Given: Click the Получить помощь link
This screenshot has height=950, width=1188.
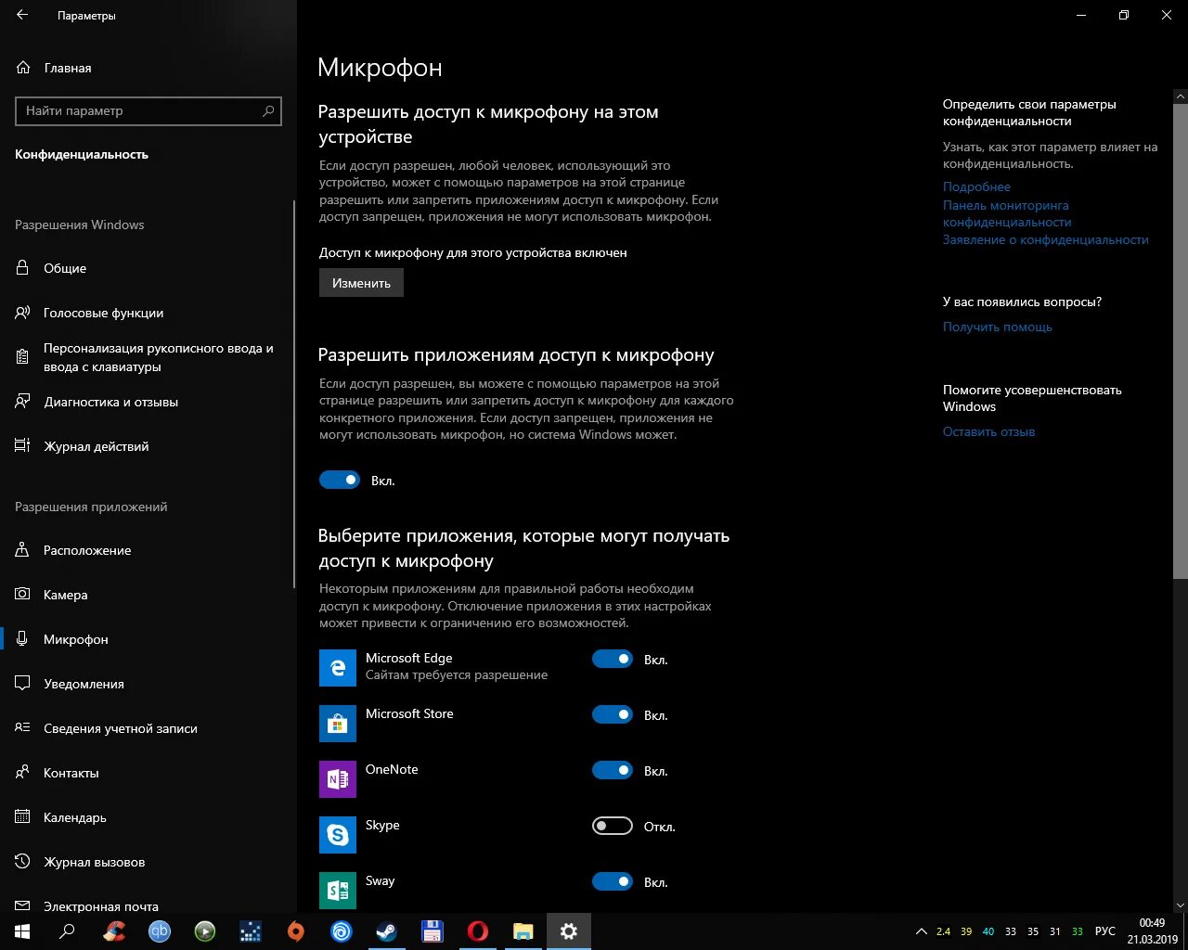Looking at the screenshot, I should pyautogui.click(x=998, y=327).
